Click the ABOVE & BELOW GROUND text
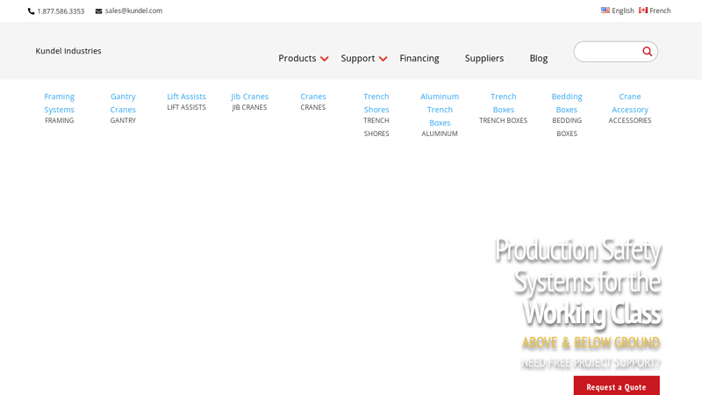This screenshot has height=395, width=702. [x=591, y=342]
